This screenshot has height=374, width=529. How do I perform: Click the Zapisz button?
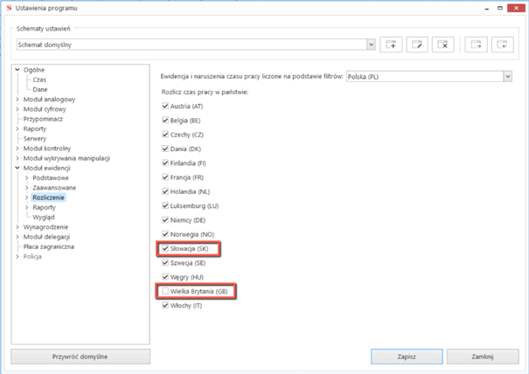[406, 357]
